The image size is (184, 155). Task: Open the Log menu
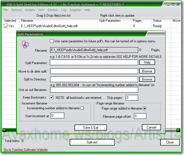[x=64, y=10]
